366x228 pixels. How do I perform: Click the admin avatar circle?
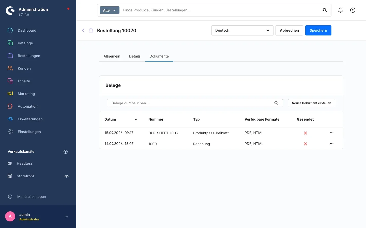(10, 216)
